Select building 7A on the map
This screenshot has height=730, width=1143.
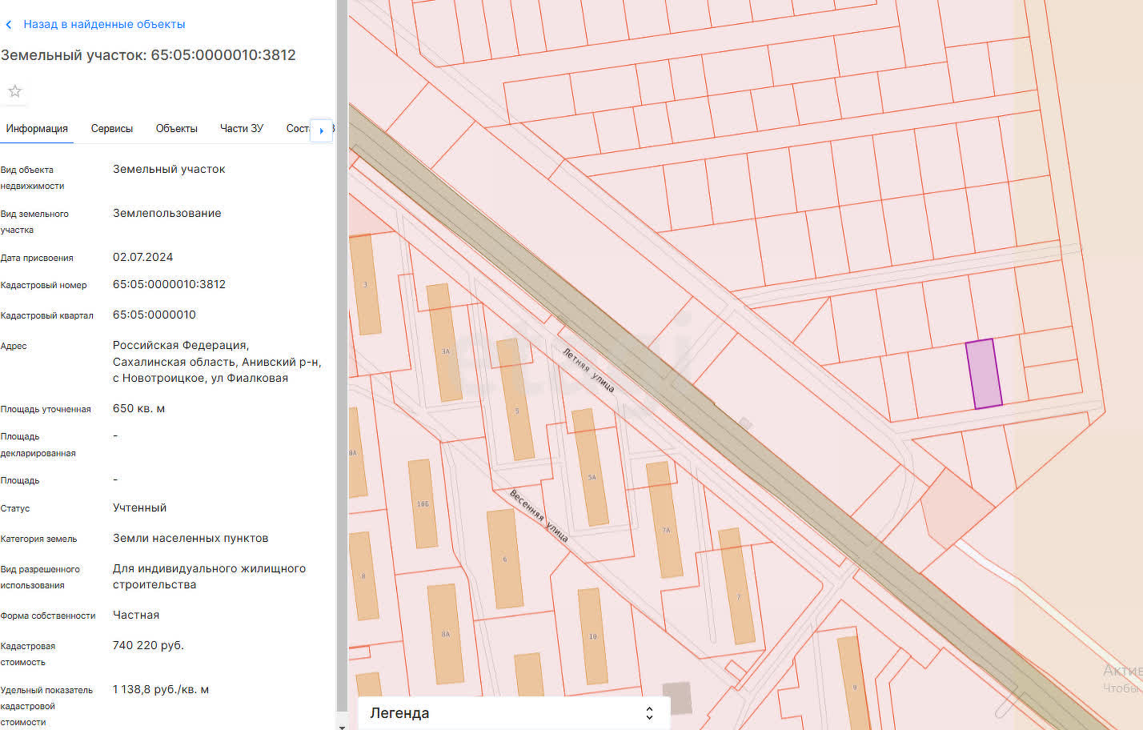(664, 519)
